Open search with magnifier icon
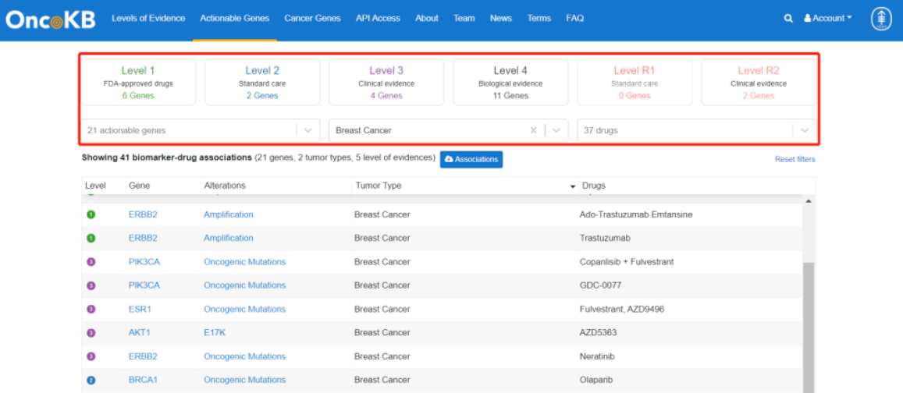The width and height of the screenshot is (903, 393). (788, 19)
